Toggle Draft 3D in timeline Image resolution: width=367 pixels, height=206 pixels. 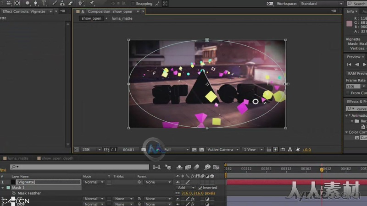coord(168,167)
